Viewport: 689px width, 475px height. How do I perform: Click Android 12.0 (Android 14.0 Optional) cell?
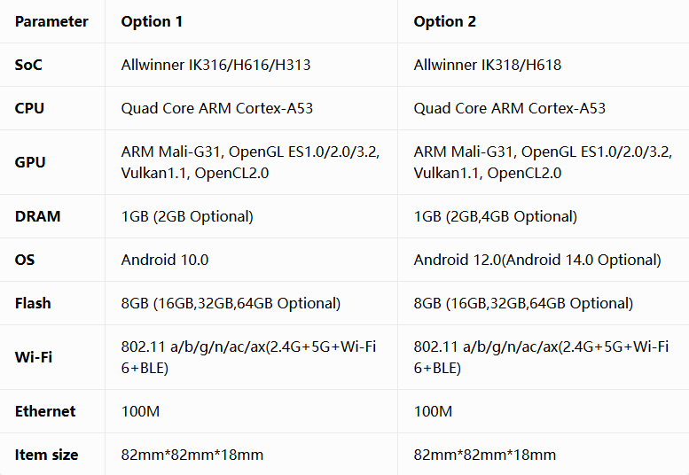pyautogui.click(x=537, y=260)
